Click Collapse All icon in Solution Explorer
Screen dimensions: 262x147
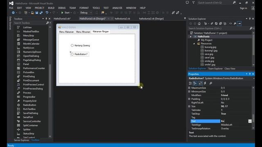[x=220, y=24]
